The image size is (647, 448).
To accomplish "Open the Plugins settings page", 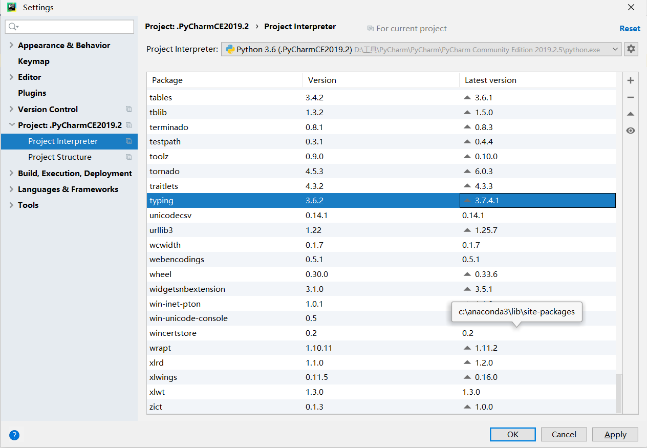I will [32, 93].
